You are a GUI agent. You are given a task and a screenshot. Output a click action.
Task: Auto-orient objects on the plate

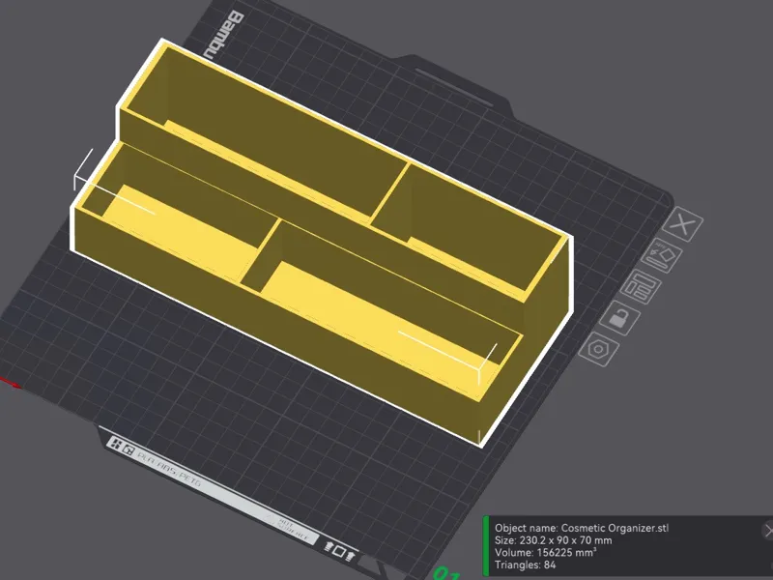tap(662, 255)
